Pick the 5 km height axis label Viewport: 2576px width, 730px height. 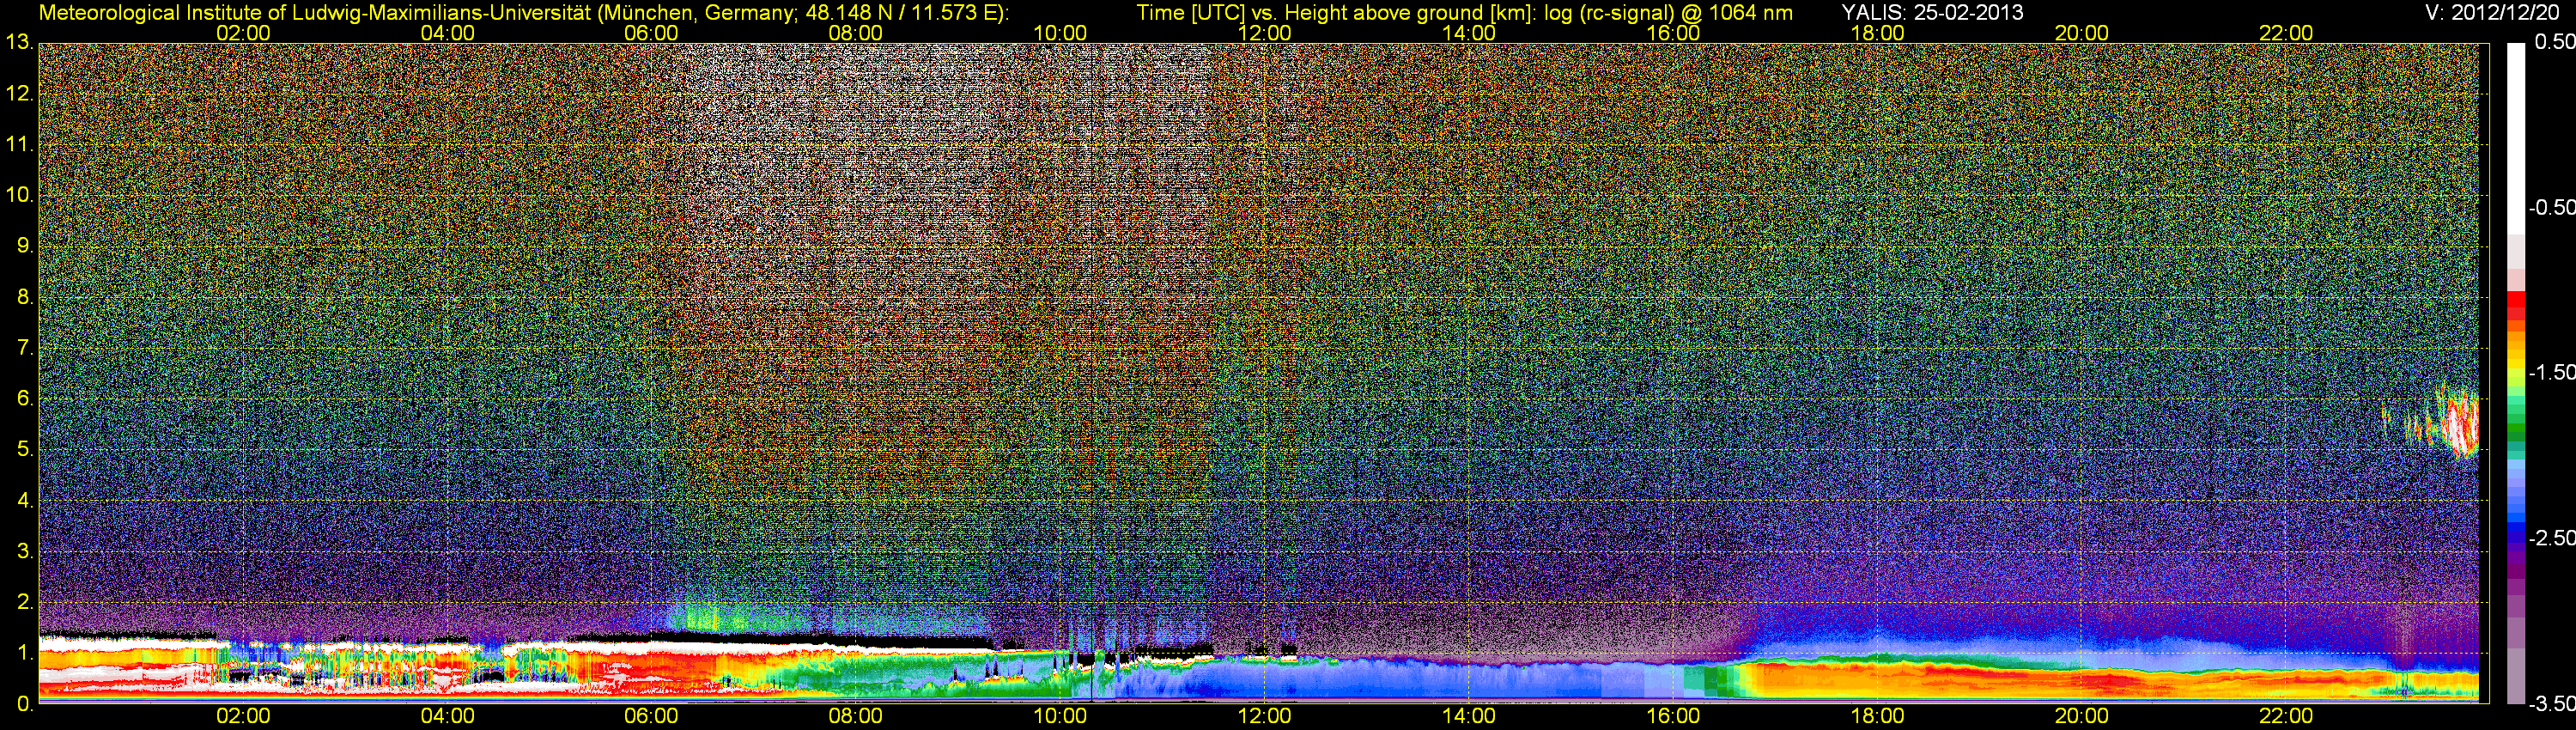click(24, 449)
